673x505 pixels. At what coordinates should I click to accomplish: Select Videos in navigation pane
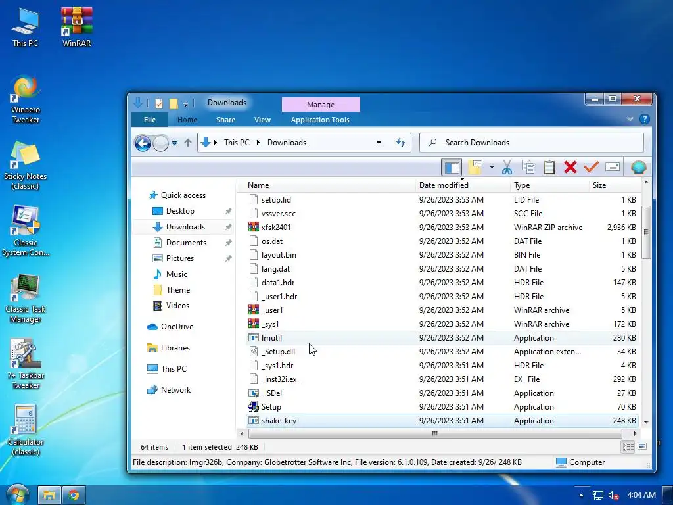177,306
